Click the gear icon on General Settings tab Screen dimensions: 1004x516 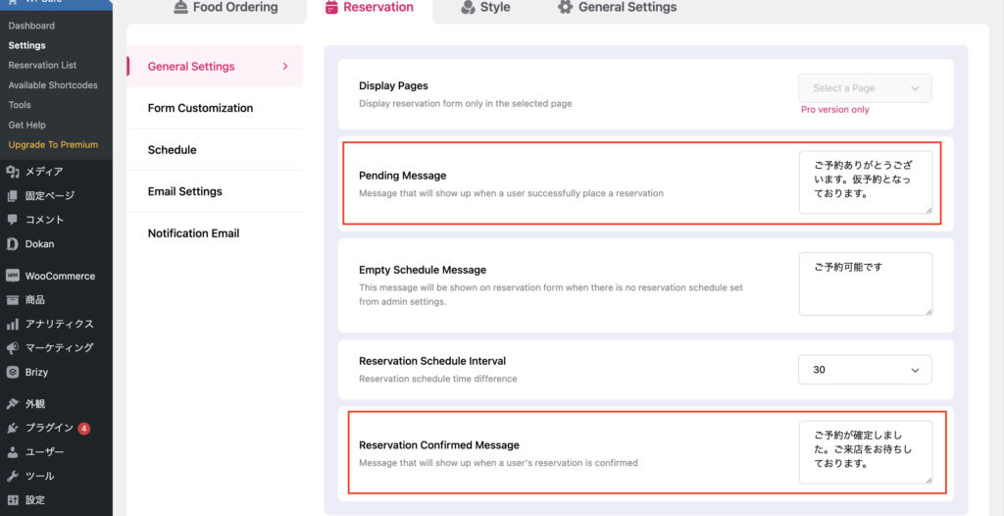[565, 8]
